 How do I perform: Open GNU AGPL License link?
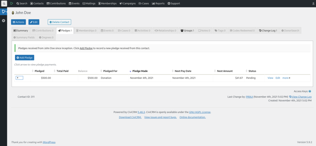200,112
